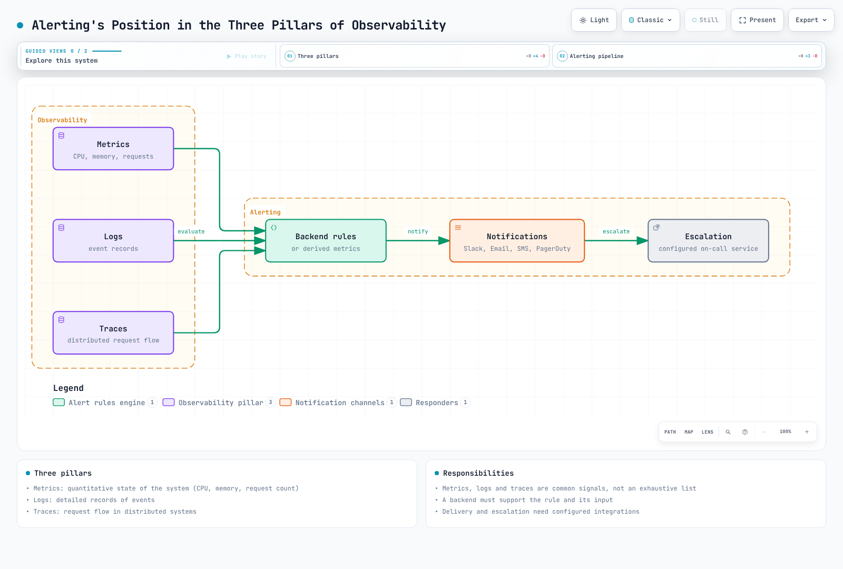Click Play story button

(247, 56)
